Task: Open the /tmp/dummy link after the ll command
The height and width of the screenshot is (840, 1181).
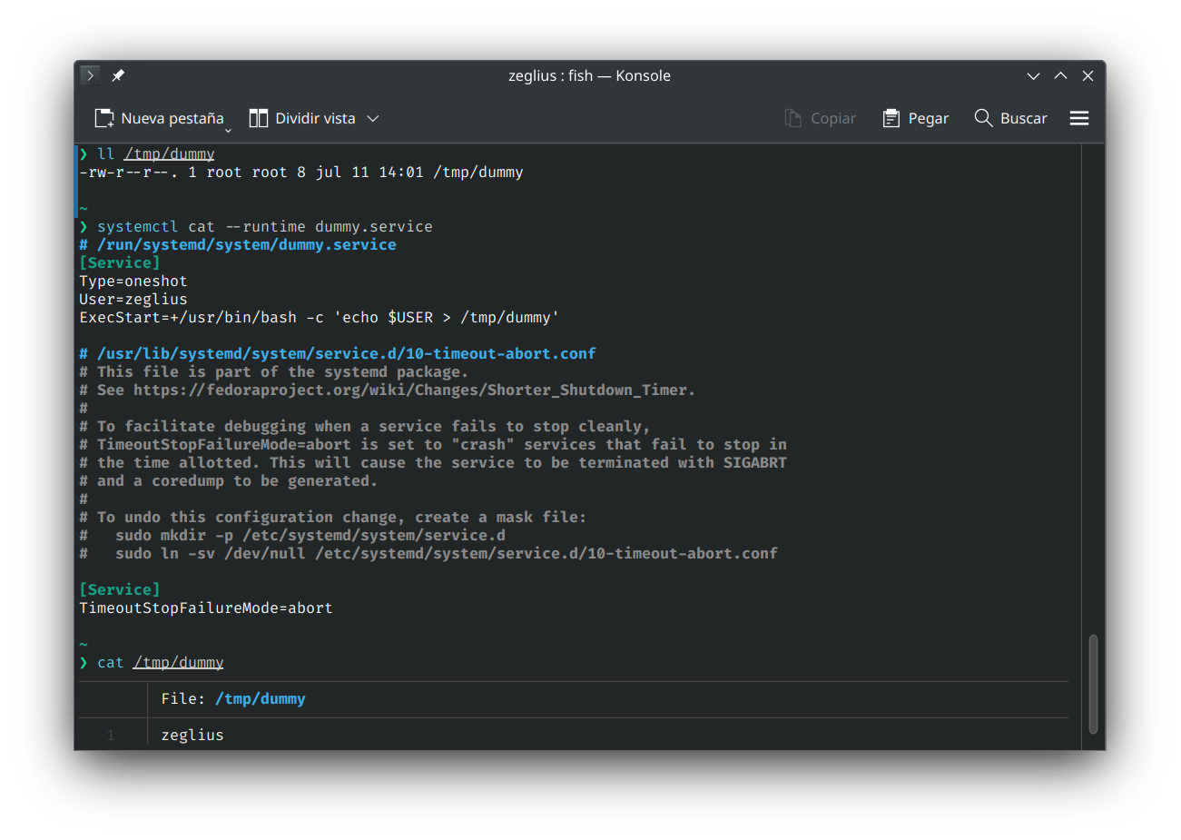Action: tap(169, 153)
